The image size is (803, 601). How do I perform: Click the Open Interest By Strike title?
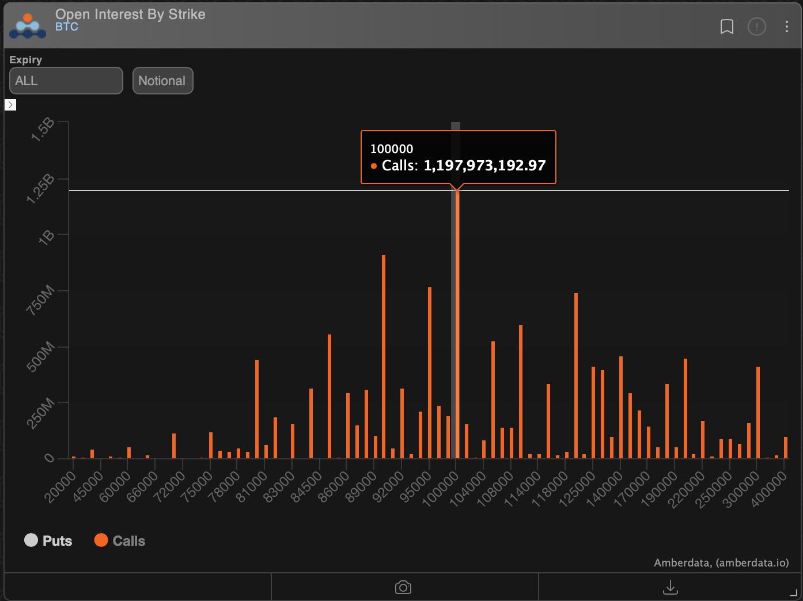131,14
